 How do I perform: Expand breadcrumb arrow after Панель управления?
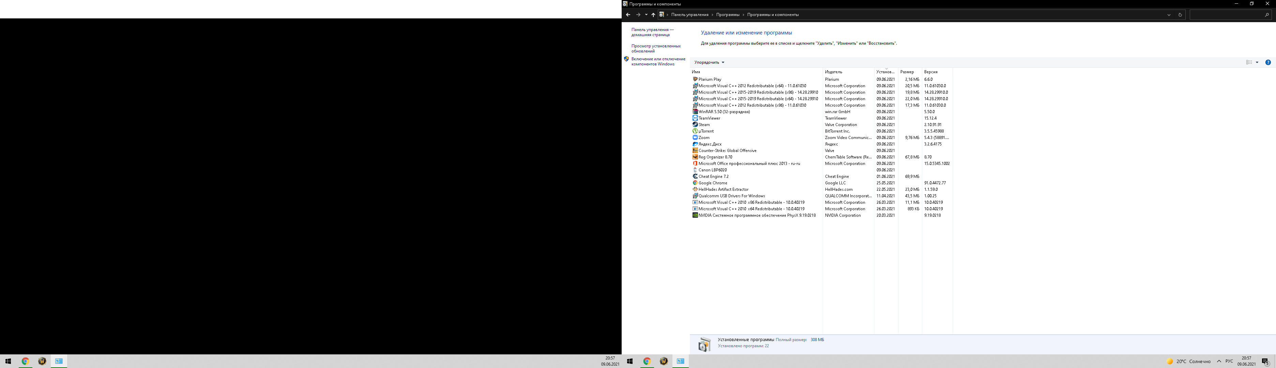(x=712, y=15)
